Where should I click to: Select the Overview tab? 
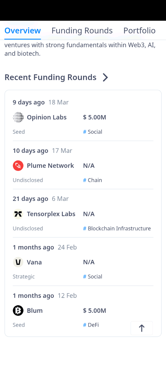click(23, 31)
